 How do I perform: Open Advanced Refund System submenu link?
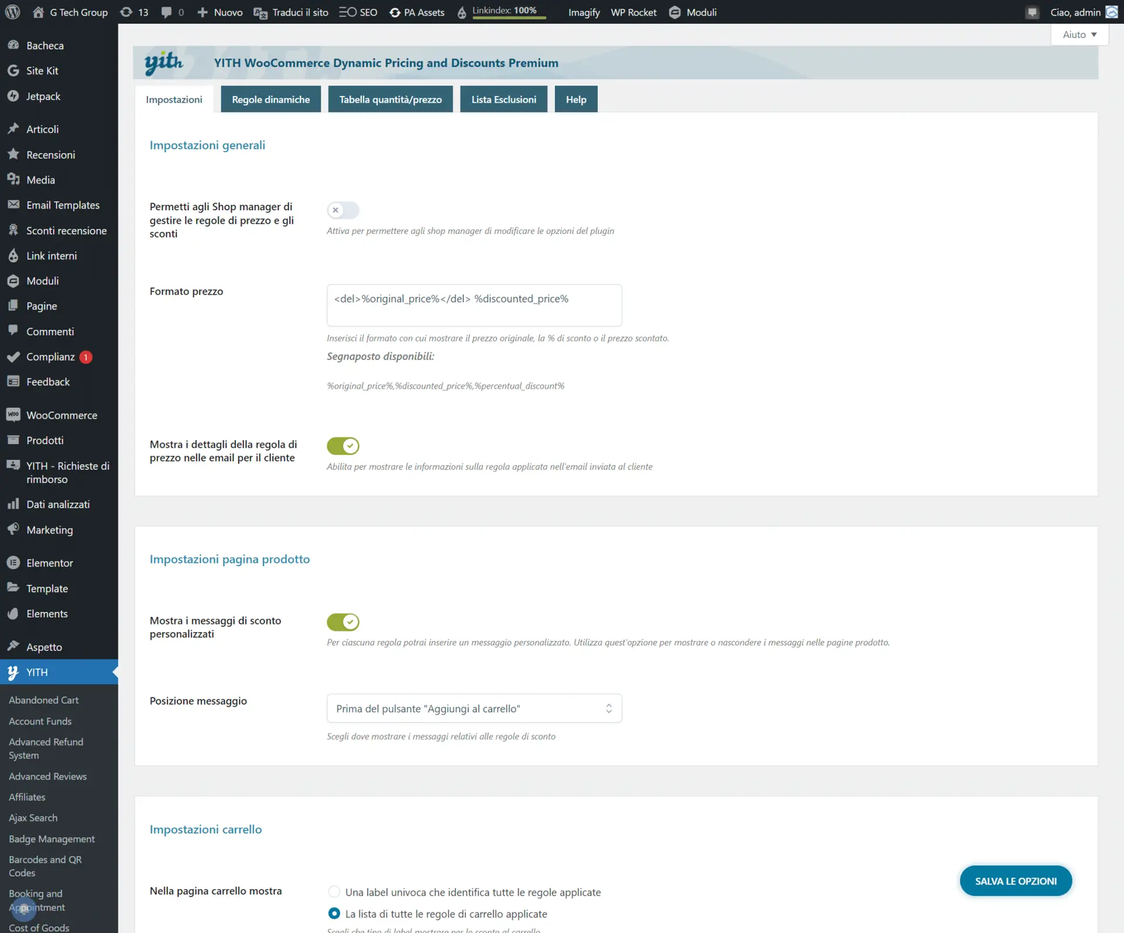46,749
